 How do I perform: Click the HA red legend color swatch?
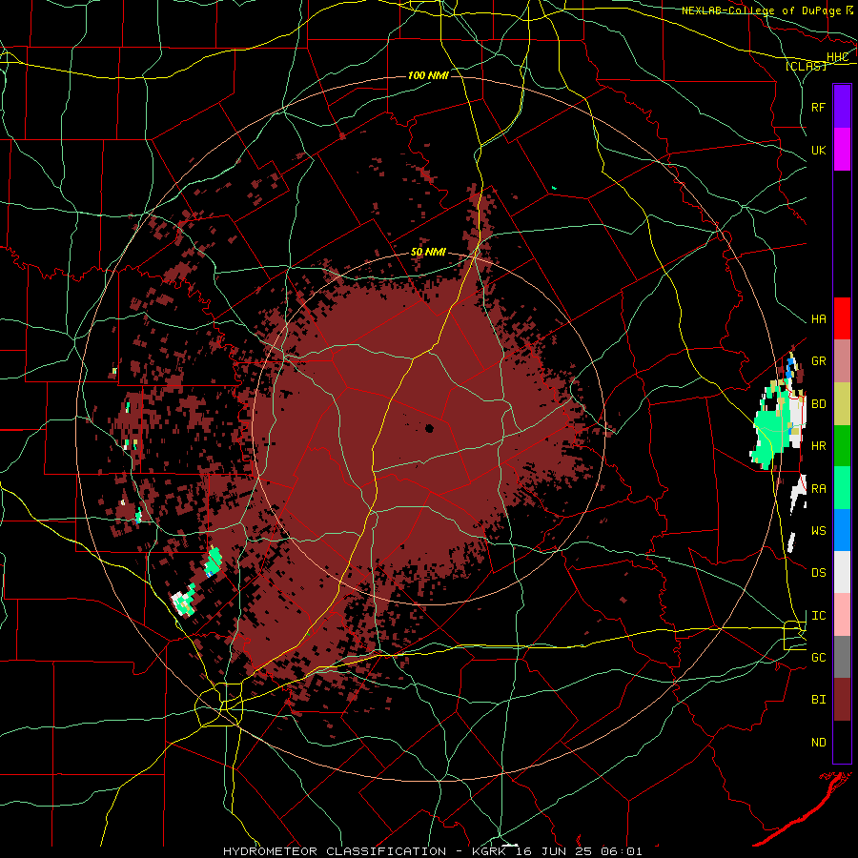click(842, 318)
